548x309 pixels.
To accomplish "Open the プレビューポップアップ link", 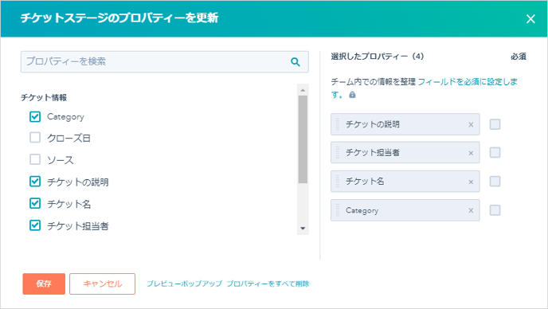I will pyautogui.click(x=184, y=284).
